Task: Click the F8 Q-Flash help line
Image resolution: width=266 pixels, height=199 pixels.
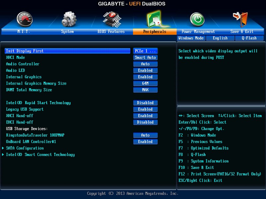Action: click(x=192, y=155)
